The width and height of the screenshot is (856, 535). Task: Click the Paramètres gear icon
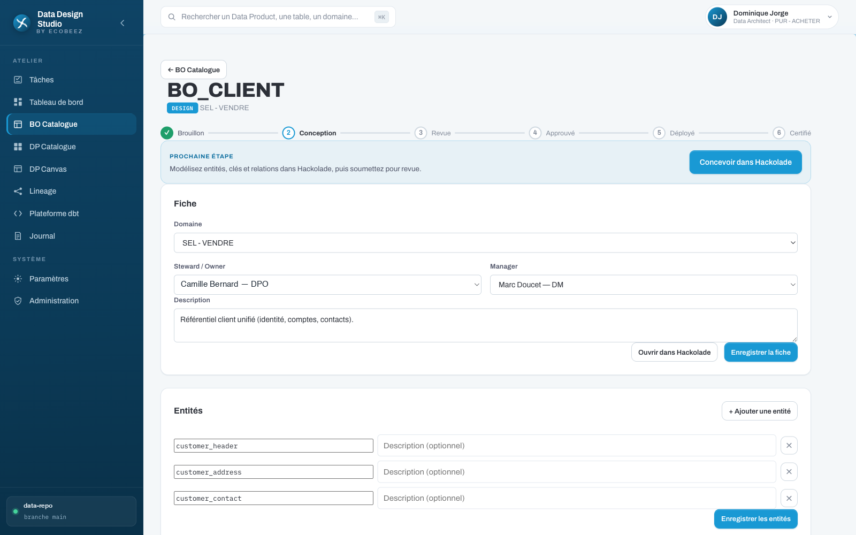coord(18,279)
